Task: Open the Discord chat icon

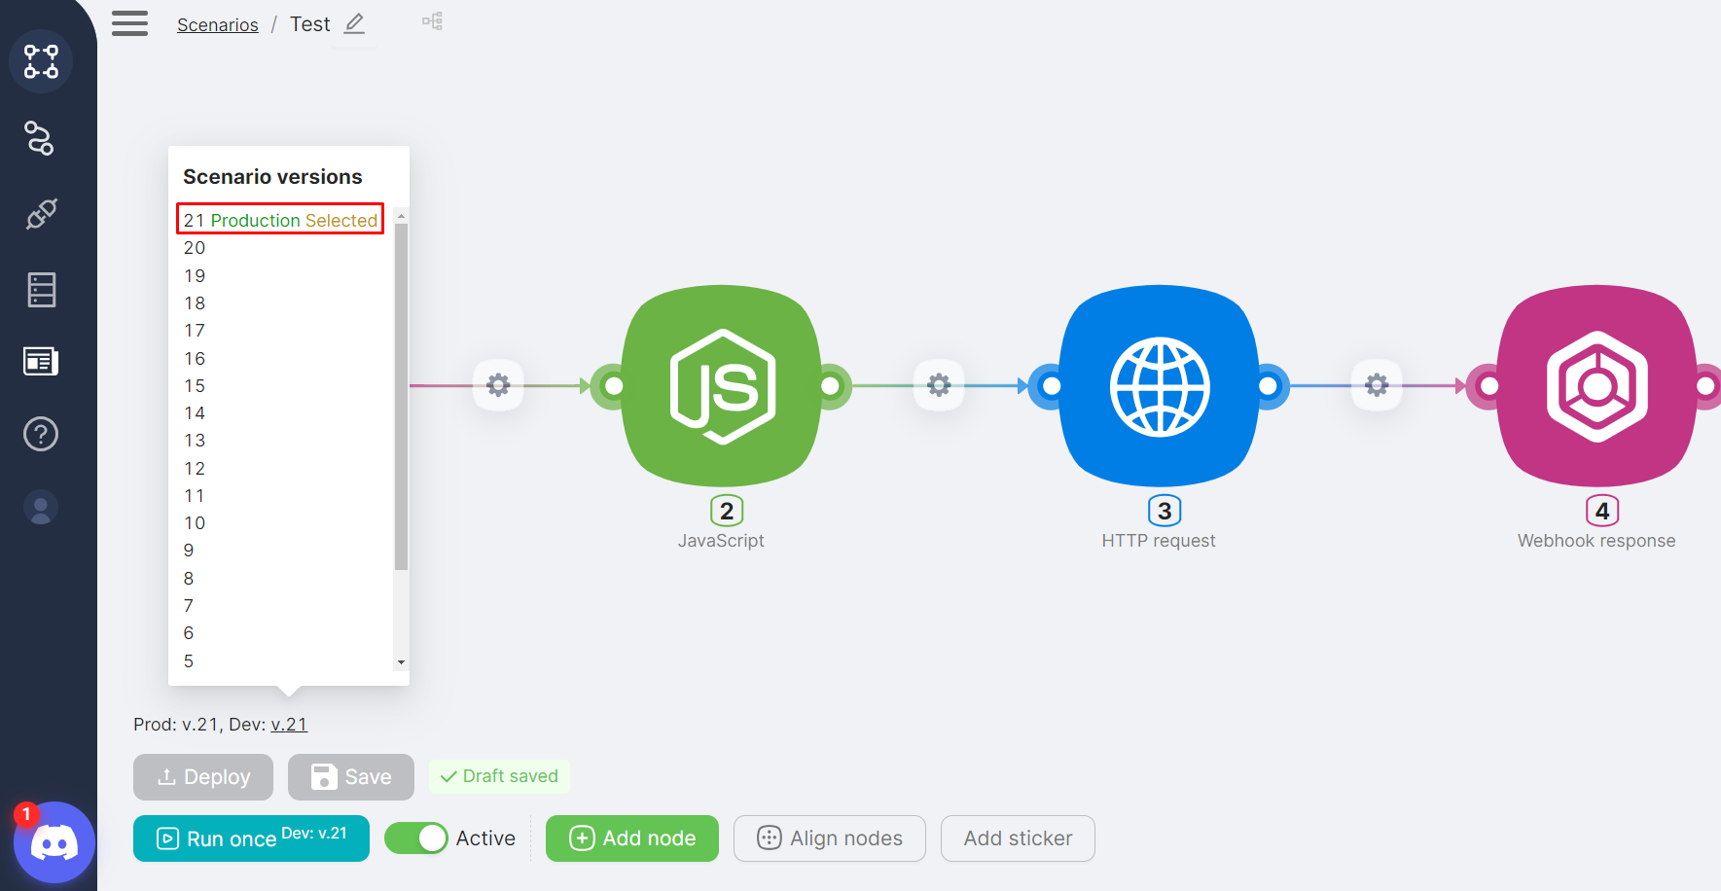Action: [x=54, y=842]
